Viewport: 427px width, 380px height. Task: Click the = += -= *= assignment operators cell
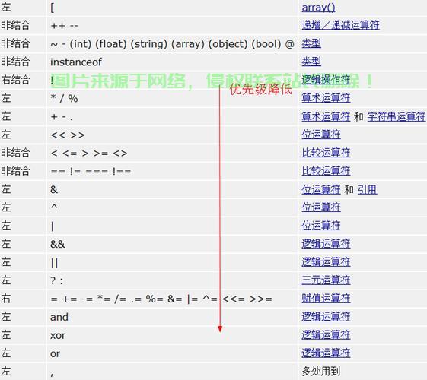(172, 299)
